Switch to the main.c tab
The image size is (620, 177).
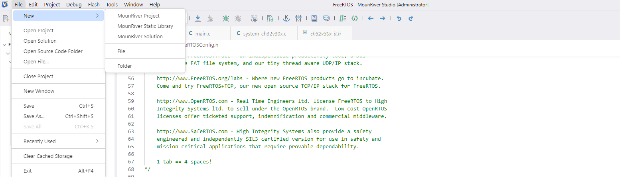pos(207,33)
